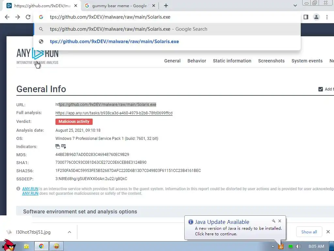Click the browser forward arrow
334x251 pixels.
tap(18, 17)
